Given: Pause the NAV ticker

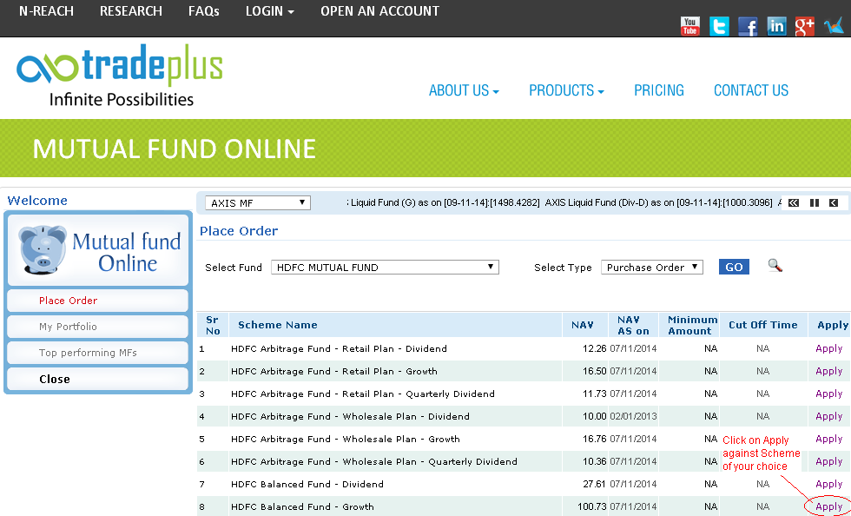Looking at the screenshot, I should point(815,202).
